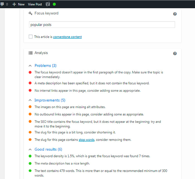Click the comments bubble icon in admin bar

point(2,4)
